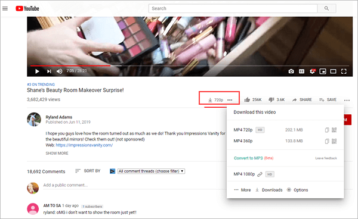Expand the description with SHOW MORE
The height and width of the screenshot is (219, 358).
pyautogui.click(x=57, y=153)
